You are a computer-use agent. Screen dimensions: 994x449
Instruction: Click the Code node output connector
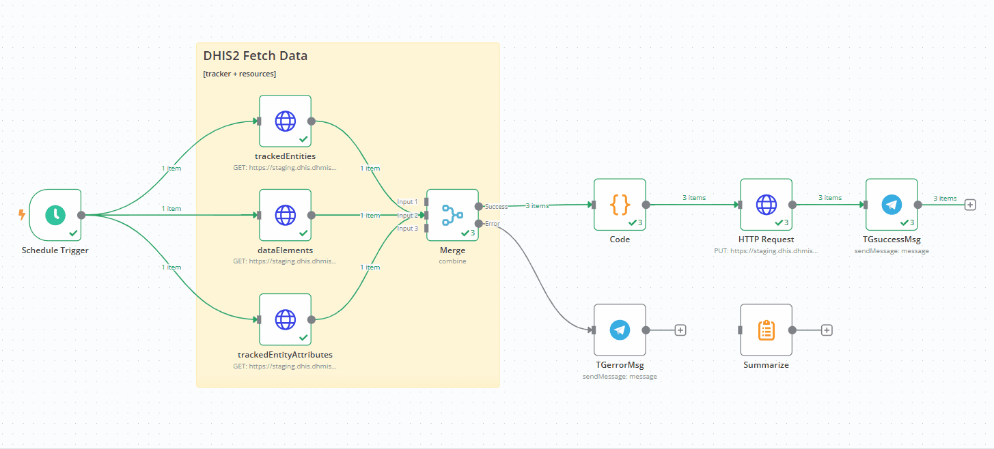[646, 204]
